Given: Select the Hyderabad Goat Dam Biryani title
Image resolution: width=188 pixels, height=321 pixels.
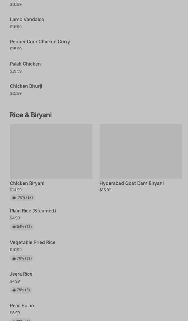Looking at the screenshot, I should tap(131, 183).
